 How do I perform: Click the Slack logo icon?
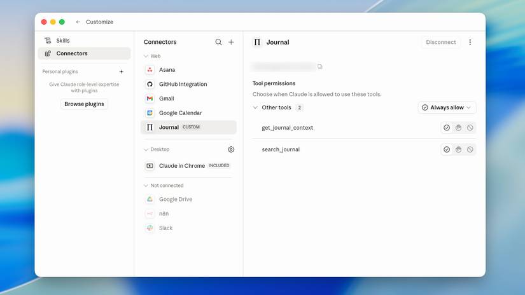[150, 228]
